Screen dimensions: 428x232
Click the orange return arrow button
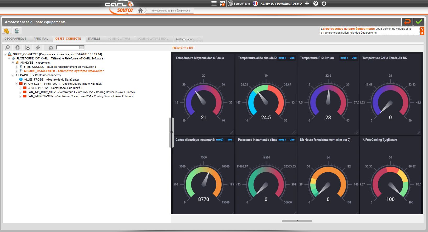tap(407, 22)
